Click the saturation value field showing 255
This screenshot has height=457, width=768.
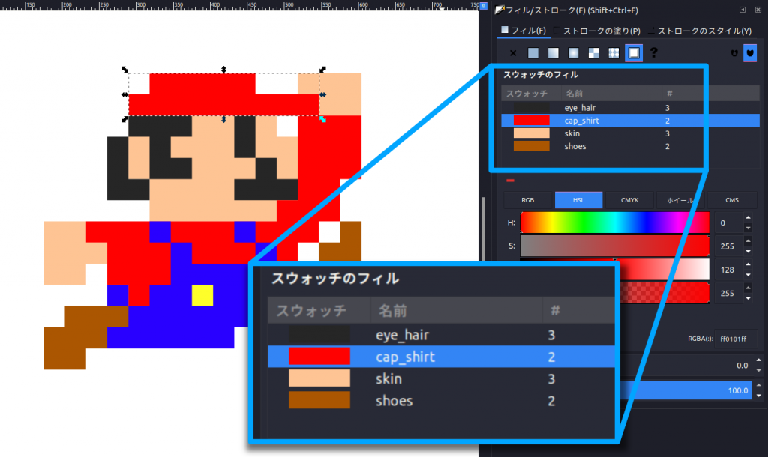point(727,246)
